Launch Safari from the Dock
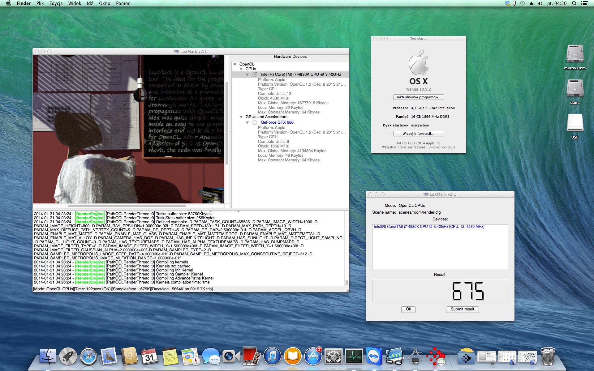The height and width of the screenshot is (371, 594). pyautogui.click(x=88, y=356)
